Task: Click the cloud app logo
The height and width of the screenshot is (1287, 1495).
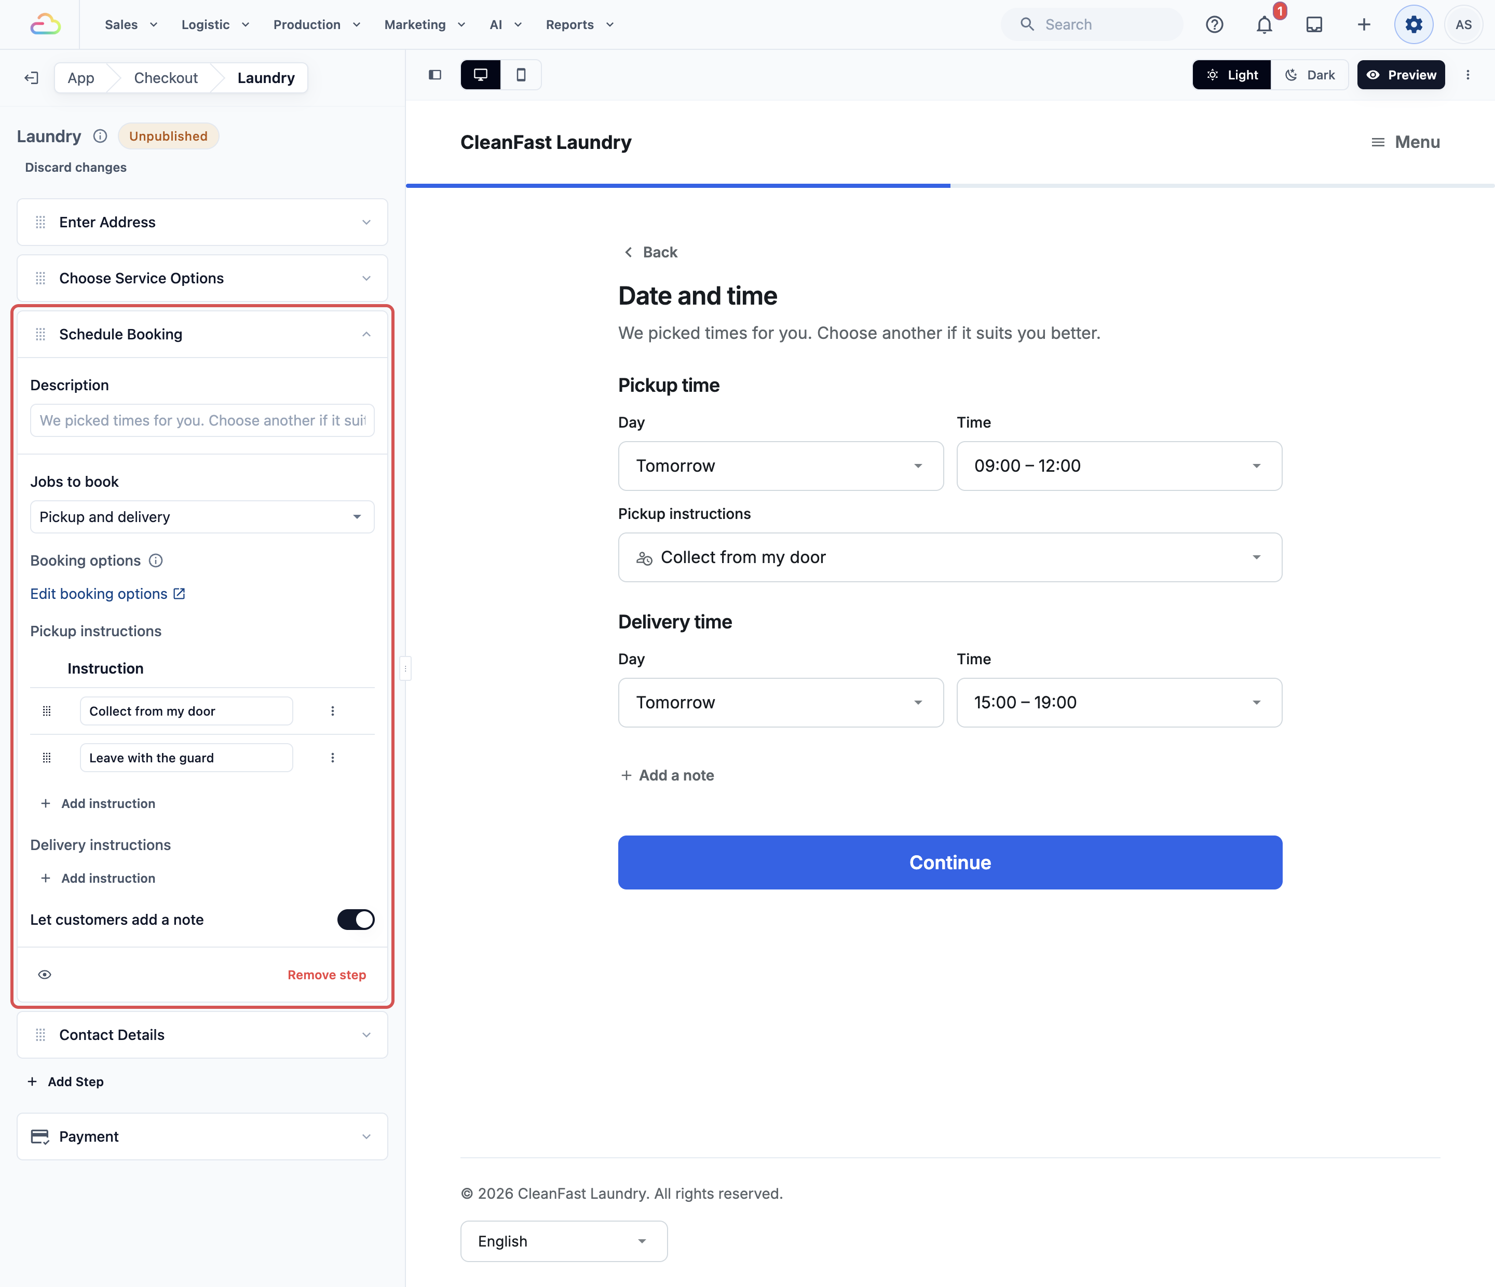Action: click(x=46, y=24)
